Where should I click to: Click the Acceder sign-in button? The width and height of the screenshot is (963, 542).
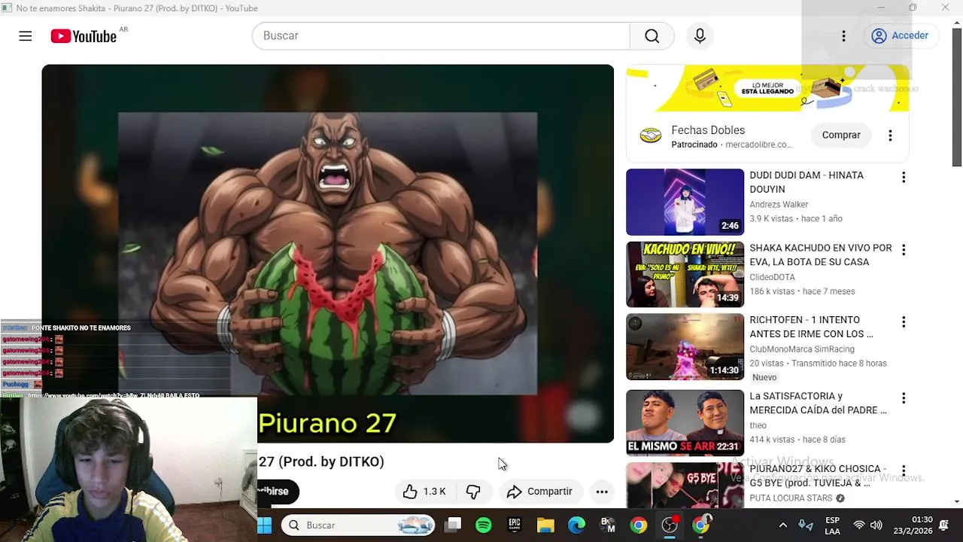[x=901, y=35]
